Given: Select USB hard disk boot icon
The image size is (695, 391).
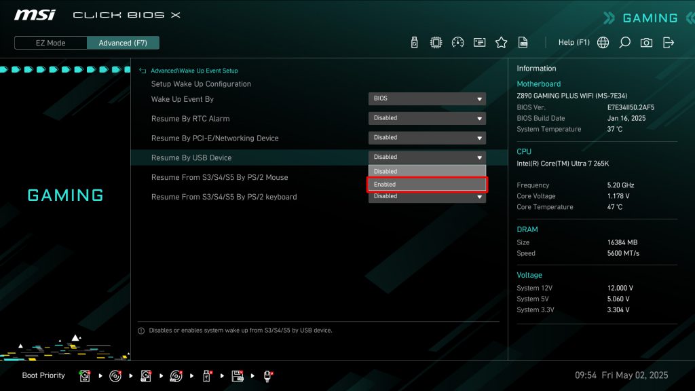Looking at the screenshot, I should tap(146, 376).
